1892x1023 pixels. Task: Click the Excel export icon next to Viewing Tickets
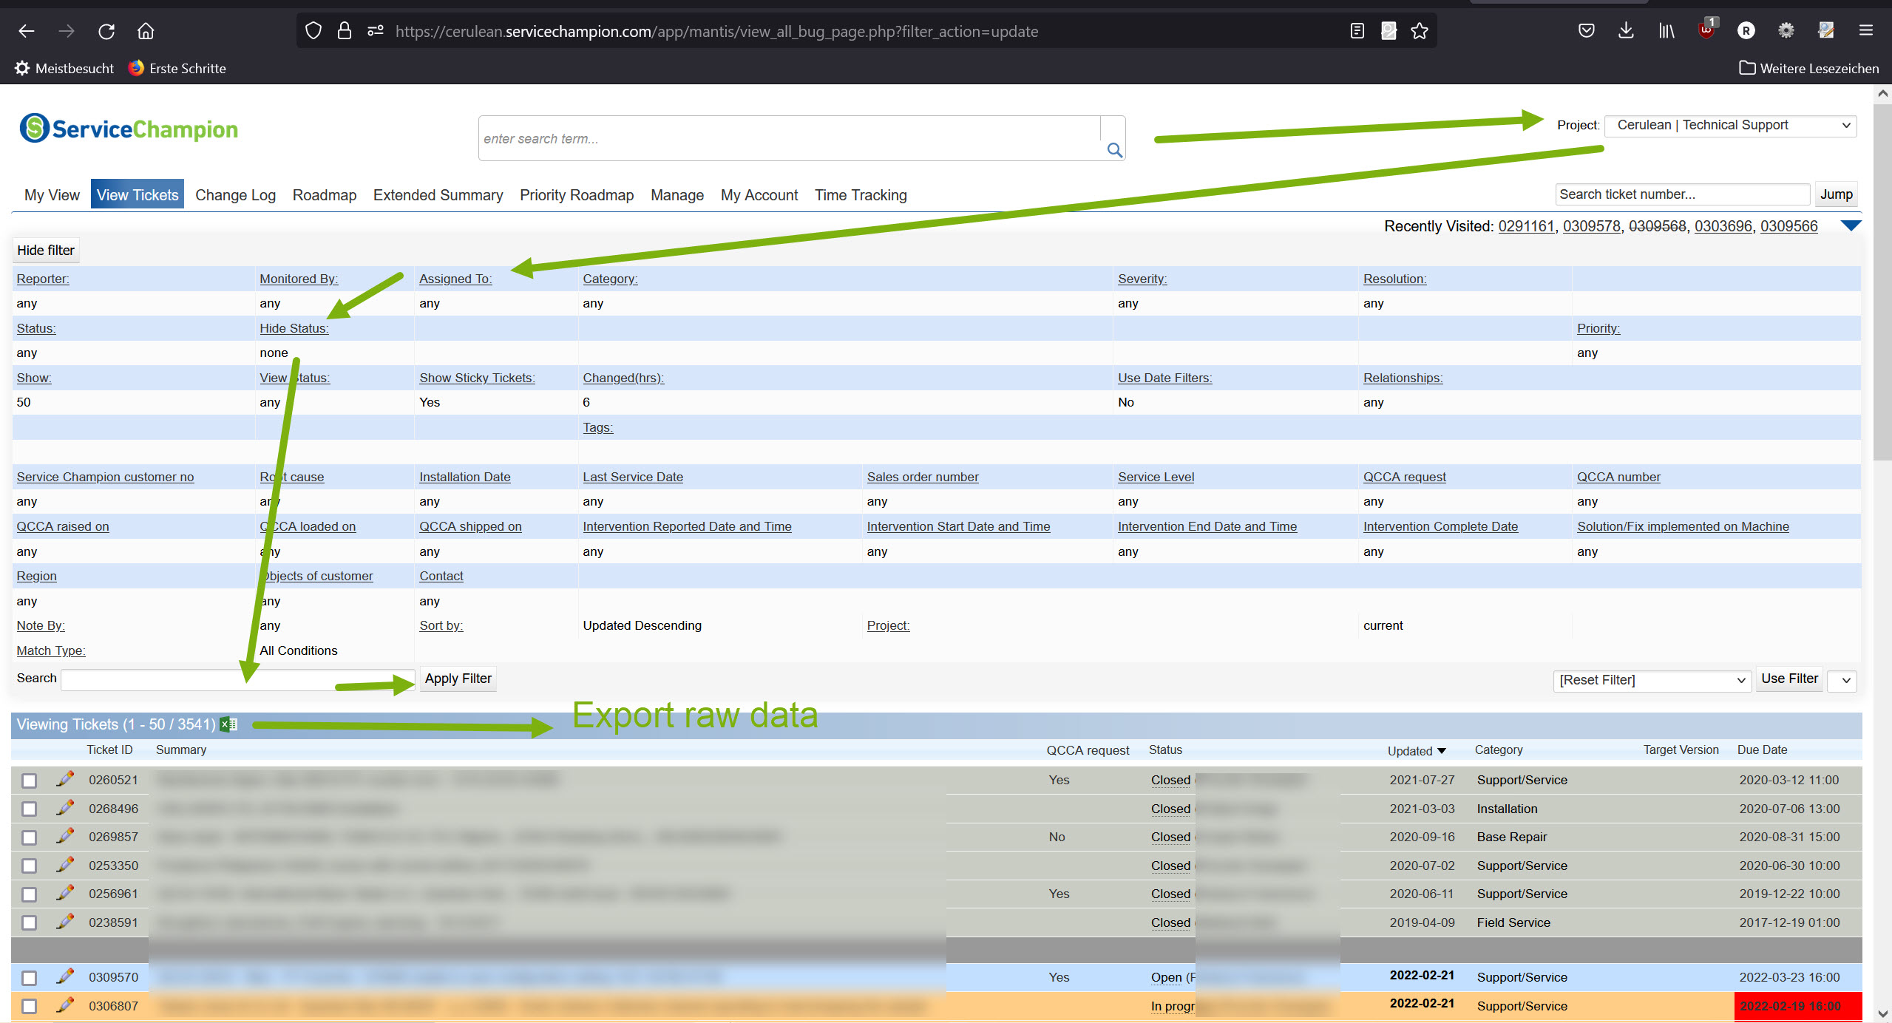pyautogui.click(x=228, y=724)
